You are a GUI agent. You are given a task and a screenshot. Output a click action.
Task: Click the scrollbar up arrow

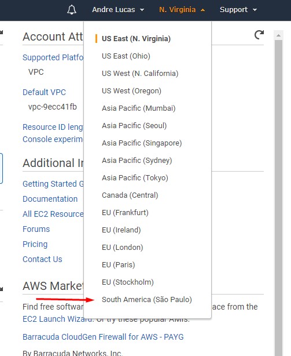coord(278,35)
